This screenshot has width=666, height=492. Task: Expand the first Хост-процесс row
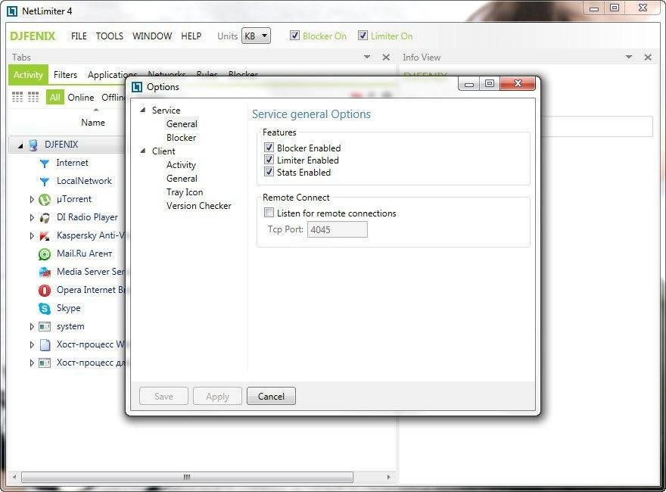coord(32,344)
